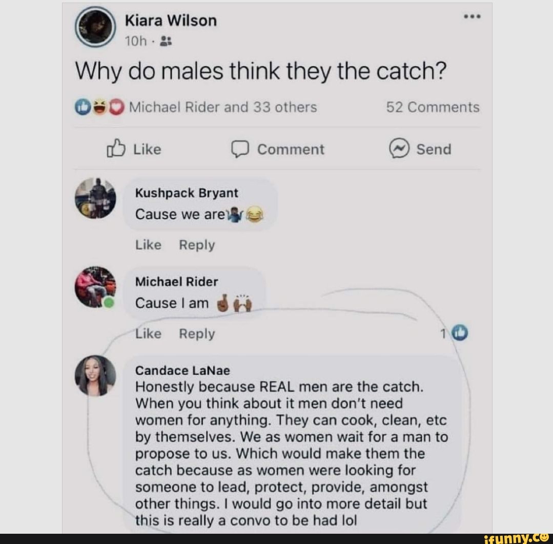Open the three-dot post options menu
553x544 pixels.
(x=472, y=16)
